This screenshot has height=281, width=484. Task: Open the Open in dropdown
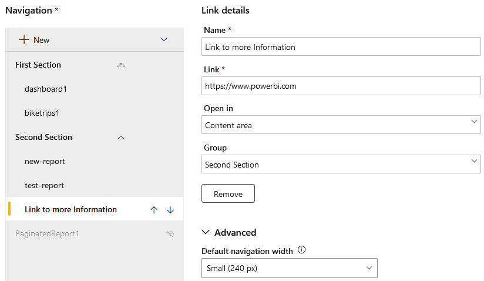click(341, 125)
